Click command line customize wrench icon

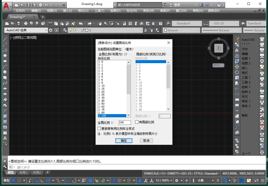5,167
